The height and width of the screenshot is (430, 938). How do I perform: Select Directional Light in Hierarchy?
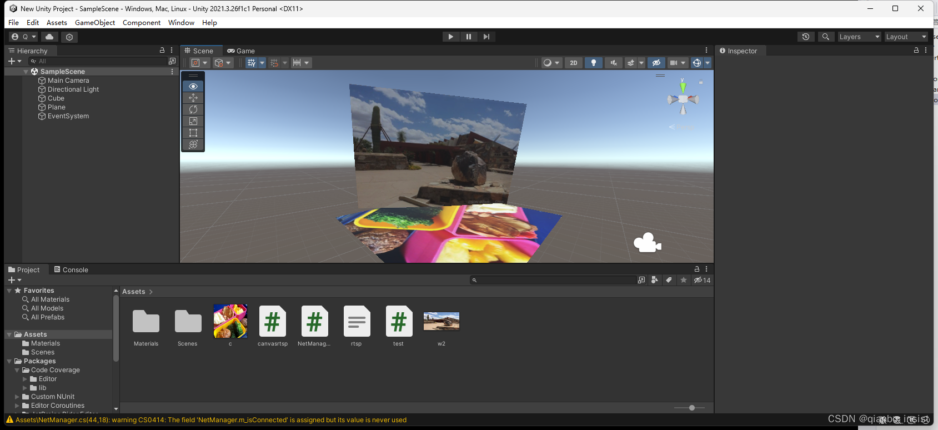point(73,89)
